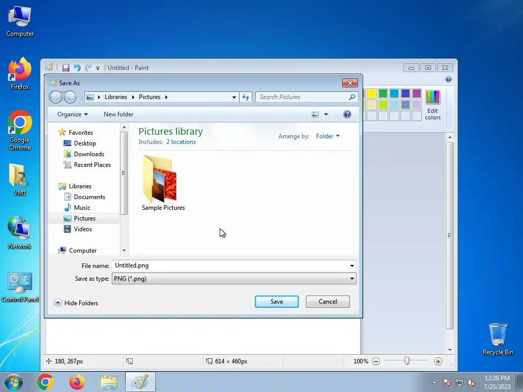This screenshot has width=523, height=392.
Task: Open the File name dropdown arrow
Action: pos(352,265)
